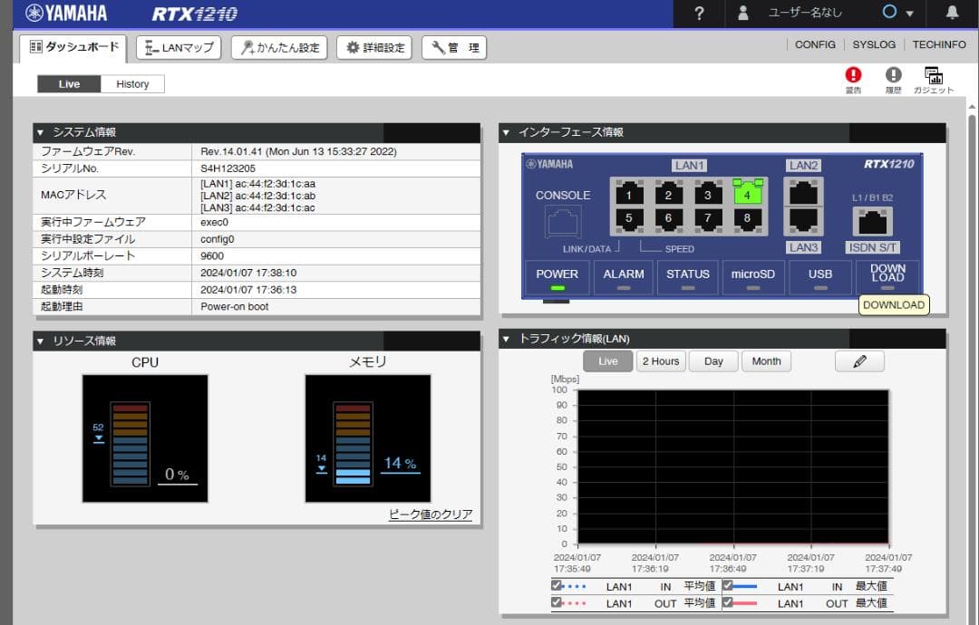
Task: Open the refresh interval dropdown arrow
Action: click(910, 14)
